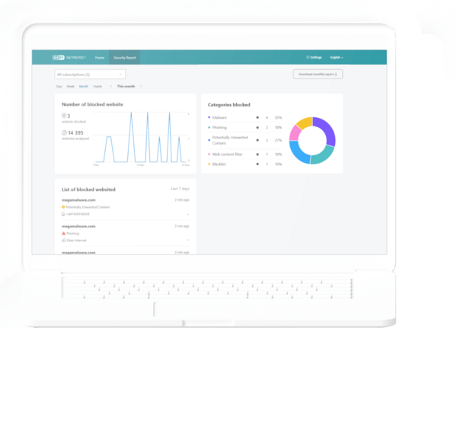Expand the Phishing megamalware.com entry chevron
Viewport: 457px width, 423px height.
pyautogui.click(x=188, y=240)
